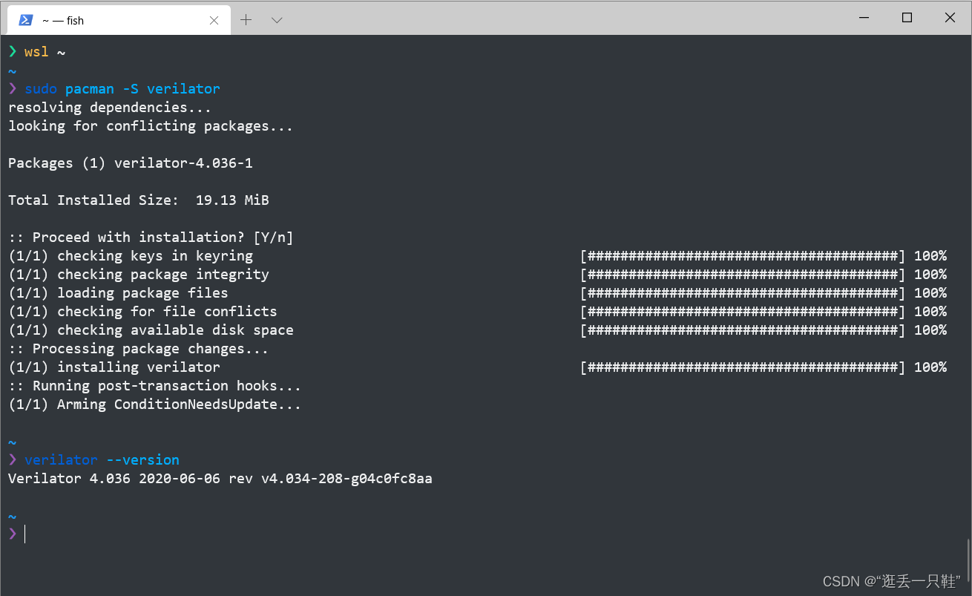Click the progress bar for installing verilator

tap(743, 367)
